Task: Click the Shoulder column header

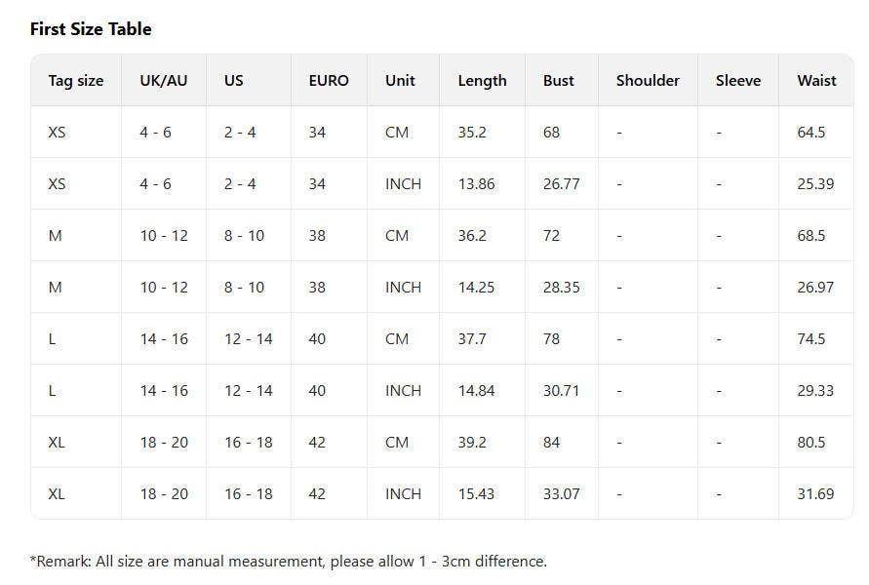Action: coord(648,81)
